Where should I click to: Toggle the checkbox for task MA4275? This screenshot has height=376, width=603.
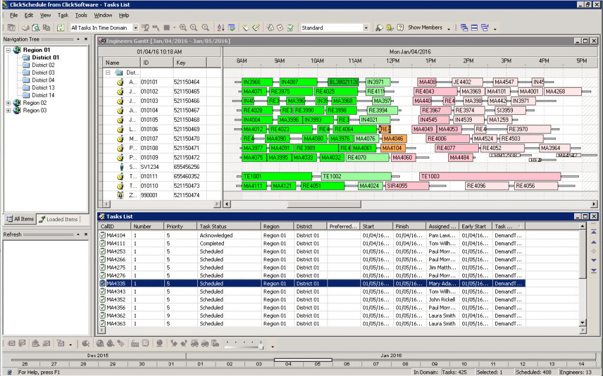click(x=102, y=268)
